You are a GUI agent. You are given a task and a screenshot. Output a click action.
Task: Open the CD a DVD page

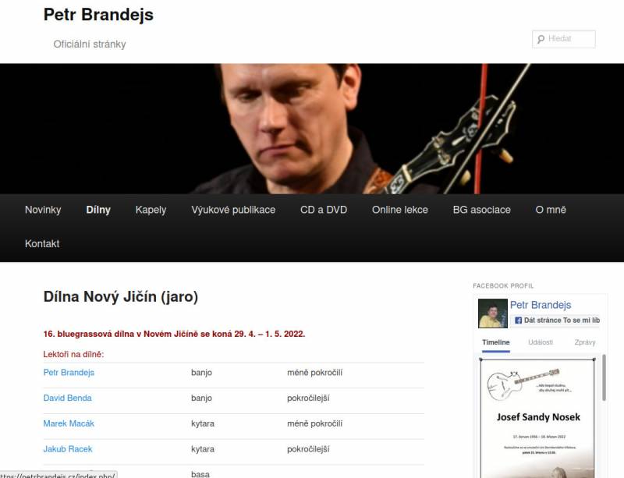coord(324,210)
